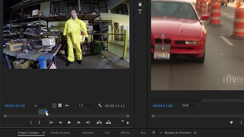
Task: Click the Program monitor horizontal scrollbar
Action: (x=223, y=101)
